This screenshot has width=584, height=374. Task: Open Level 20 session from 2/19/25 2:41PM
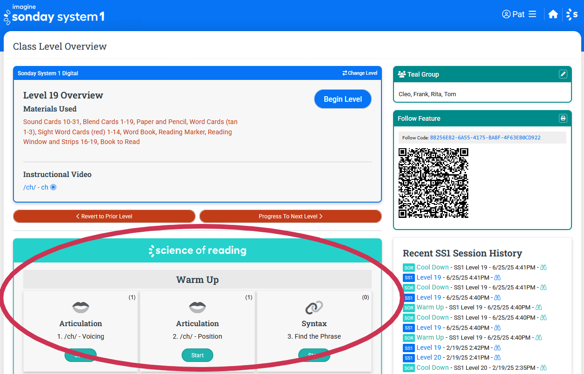[429, 357]
